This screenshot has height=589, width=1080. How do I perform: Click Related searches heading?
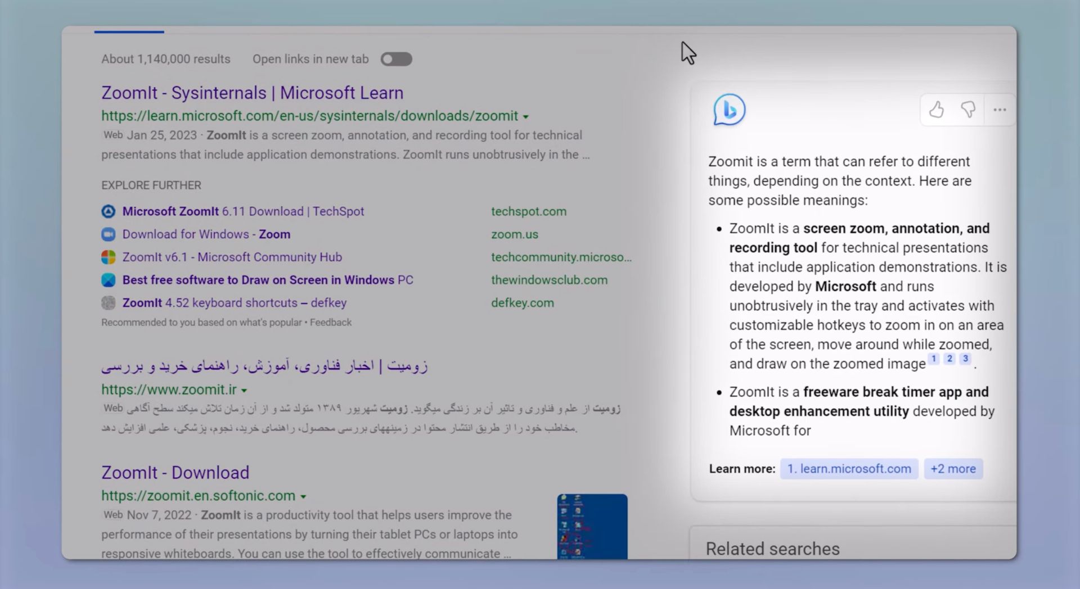pos(772,549)
